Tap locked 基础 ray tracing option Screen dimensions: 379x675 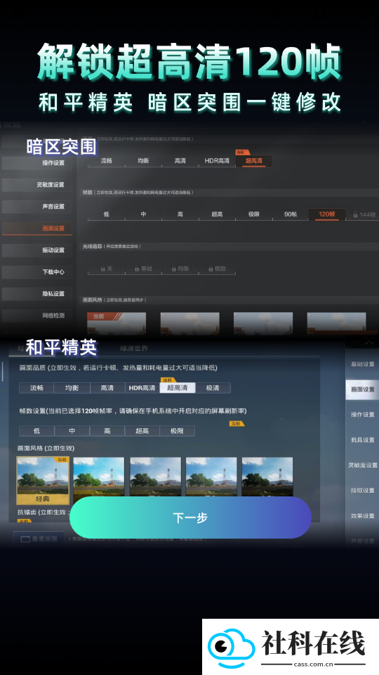[x=143, y=269]
